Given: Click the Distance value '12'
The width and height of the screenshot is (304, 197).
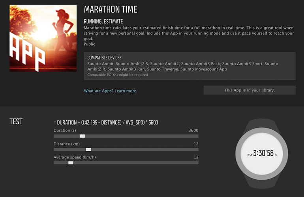Looking at the screenshot, I should [196, 144].
